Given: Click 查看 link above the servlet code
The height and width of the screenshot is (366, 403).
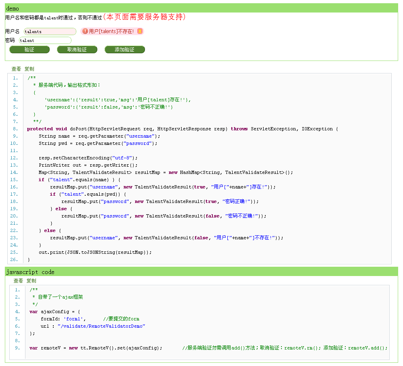Looking at the screenshot, I should [x=16, y=69].
